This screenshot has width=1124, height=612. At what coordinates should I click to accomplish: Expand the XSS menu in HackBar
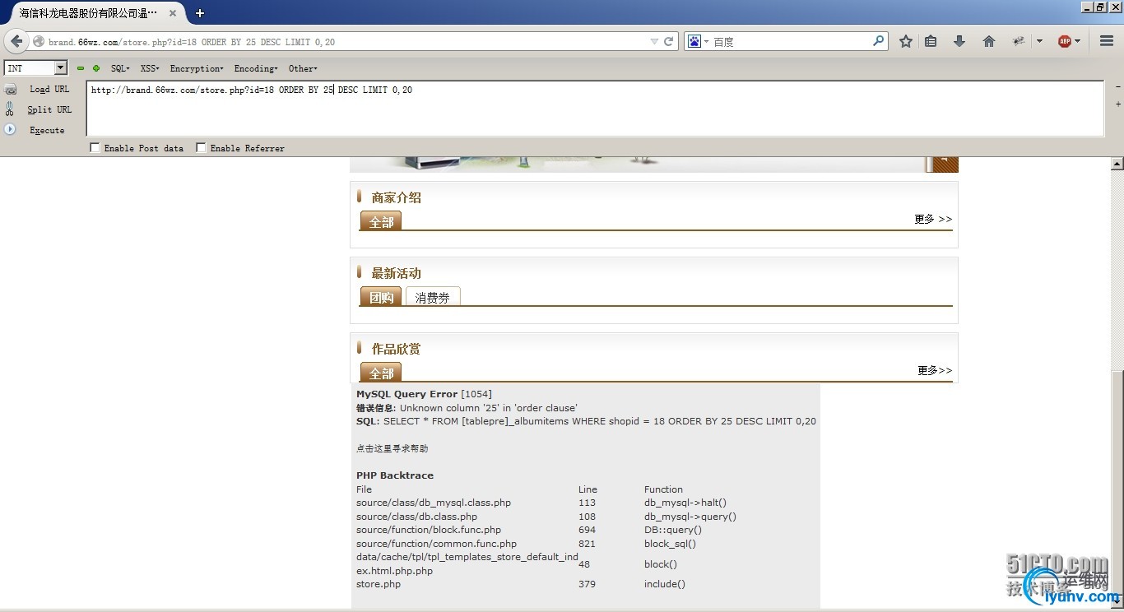tap(150, 68)
